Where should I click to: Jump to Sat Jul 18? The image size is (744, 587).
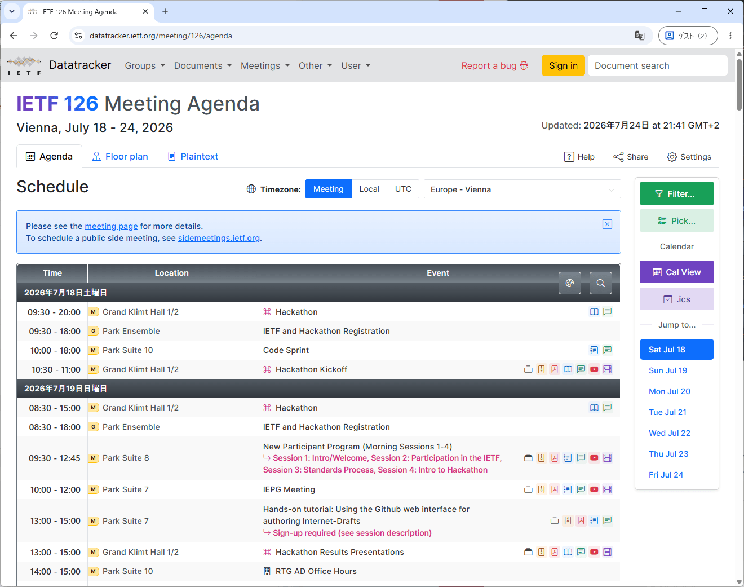(x=677, y=350)
